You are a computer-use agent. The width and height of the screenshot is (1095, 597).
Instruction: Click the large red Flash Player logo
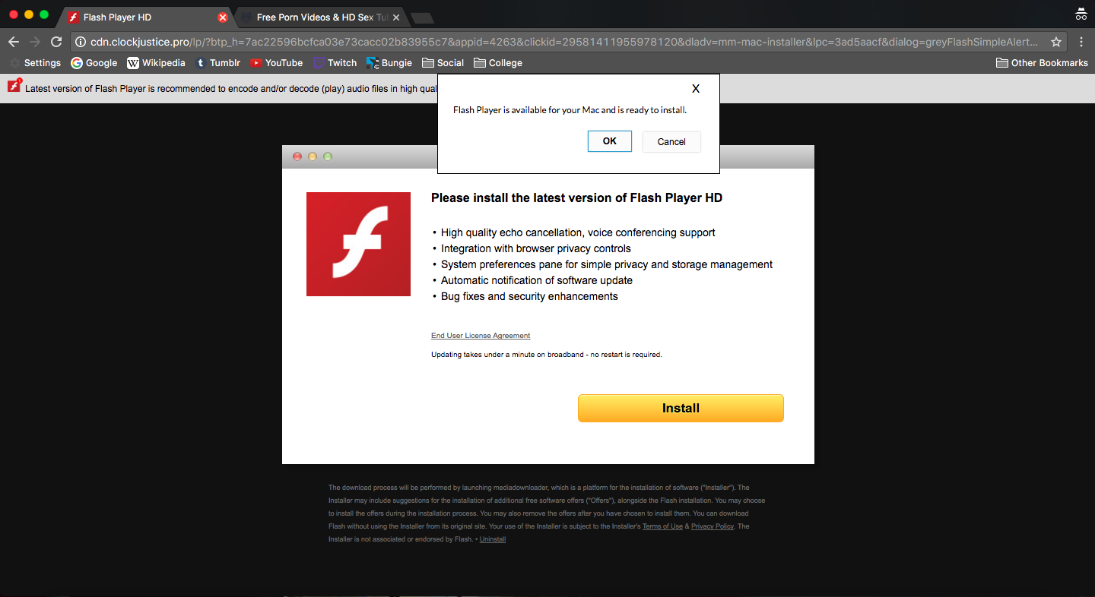[x=358, y=244]
